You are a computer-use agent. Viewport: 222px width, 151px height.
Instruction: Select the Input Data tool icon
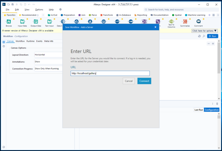tap(22, 21)
